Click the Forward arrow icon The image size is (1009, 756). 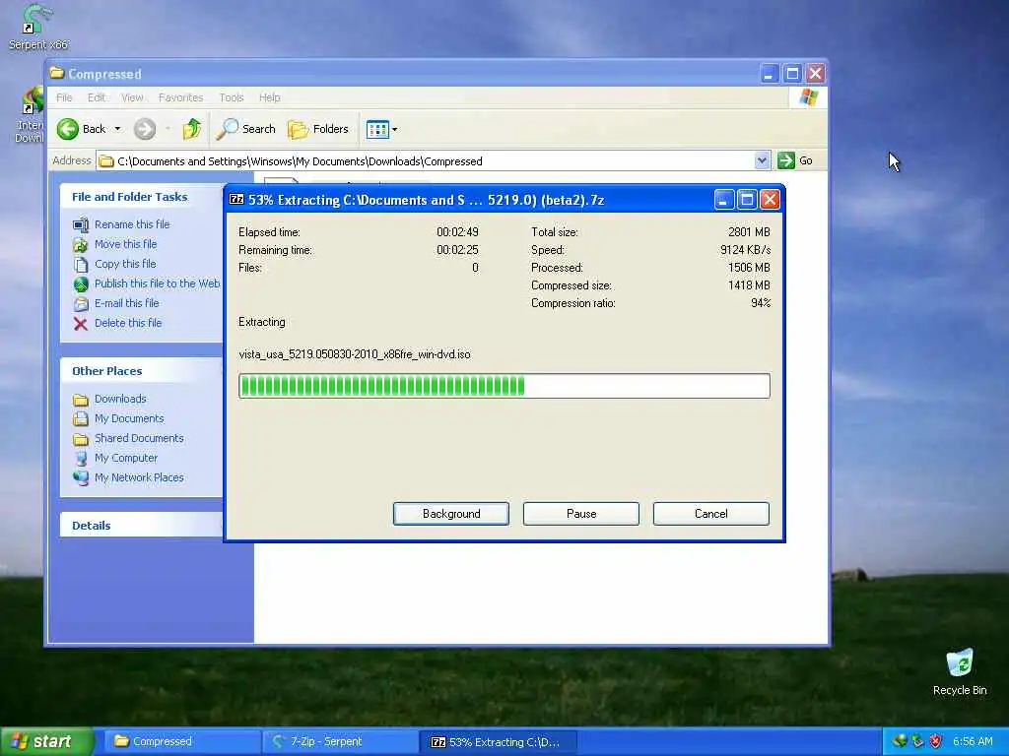[145, 129]
